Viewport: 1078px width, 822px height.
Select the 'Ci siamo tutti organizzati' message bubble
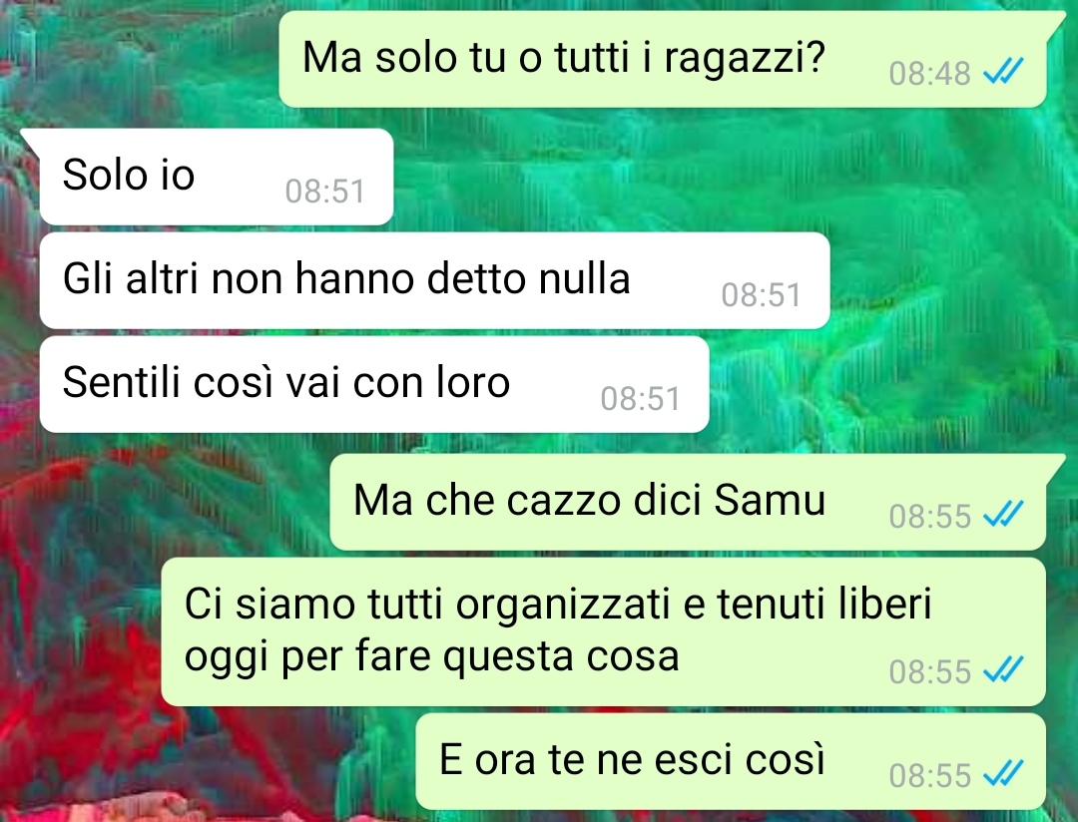(x=604, y=631)
